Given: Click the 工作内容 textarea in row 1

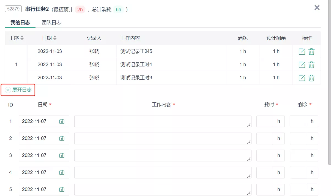Looking at the screenshot, I should pos(163,121).
